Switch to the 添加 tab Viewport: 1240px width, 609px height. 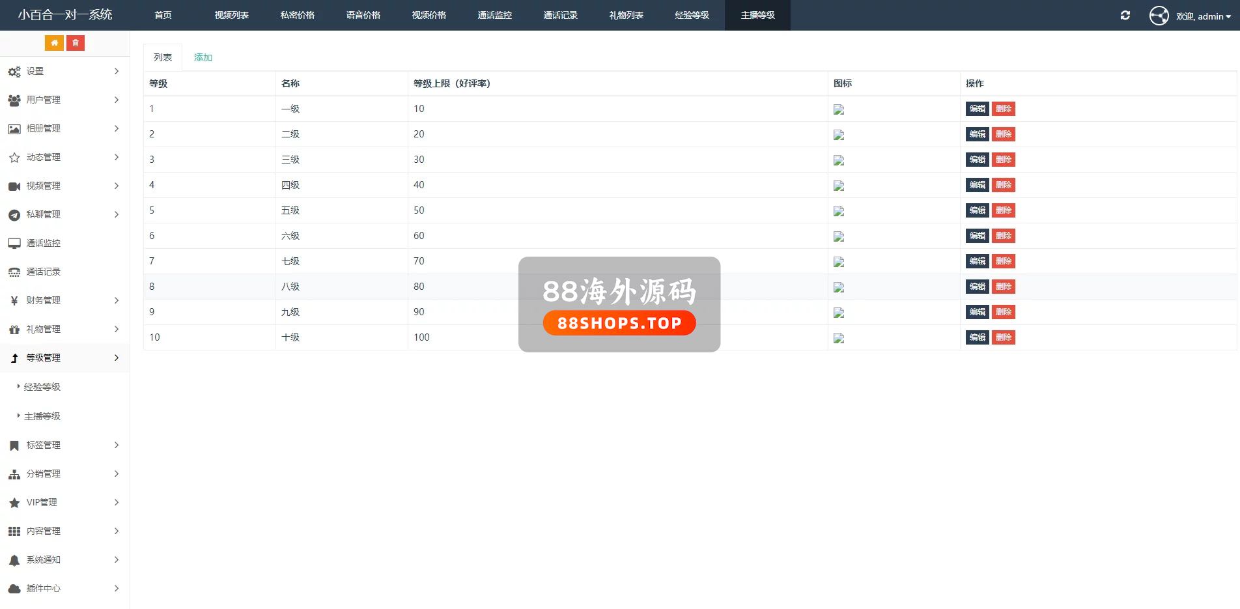click(203, 57)
